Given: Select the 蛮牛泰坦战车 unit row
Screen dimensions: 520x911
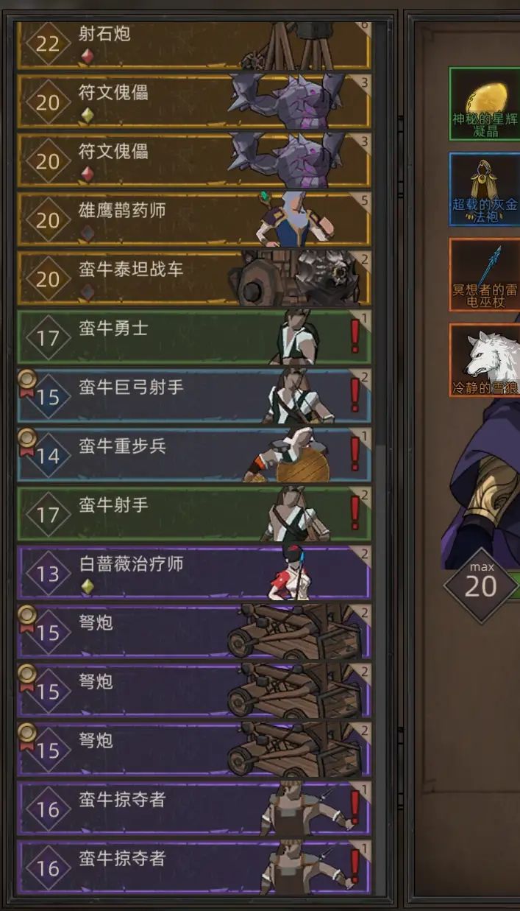Looking at the screenshot, I should [194, 278].
